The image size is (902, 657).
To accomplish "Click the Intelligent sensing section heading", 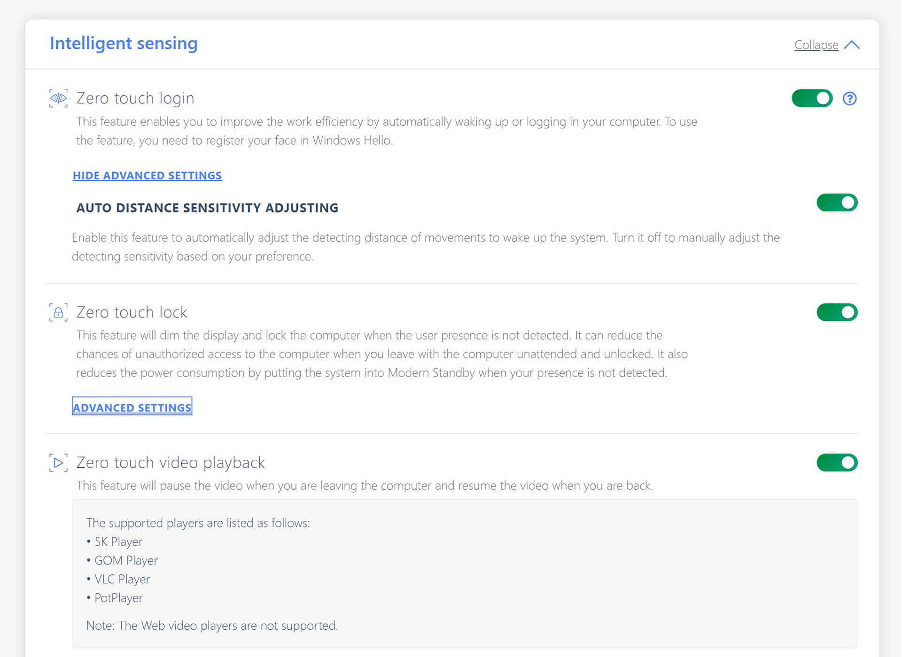I will pos(124,43).
